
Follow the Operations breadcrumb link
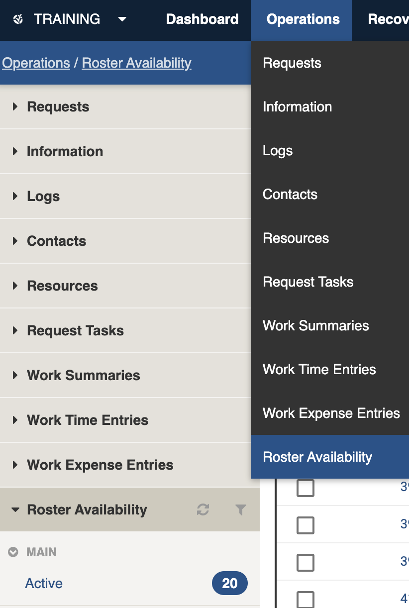click(36, 63)
